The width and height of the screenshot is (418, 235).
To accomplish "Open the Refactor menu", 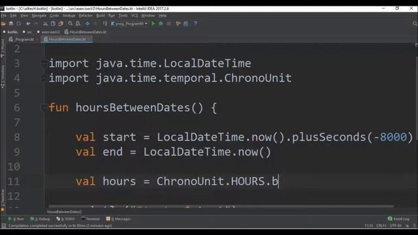I will pyautogui.click(x=86, y=16).
